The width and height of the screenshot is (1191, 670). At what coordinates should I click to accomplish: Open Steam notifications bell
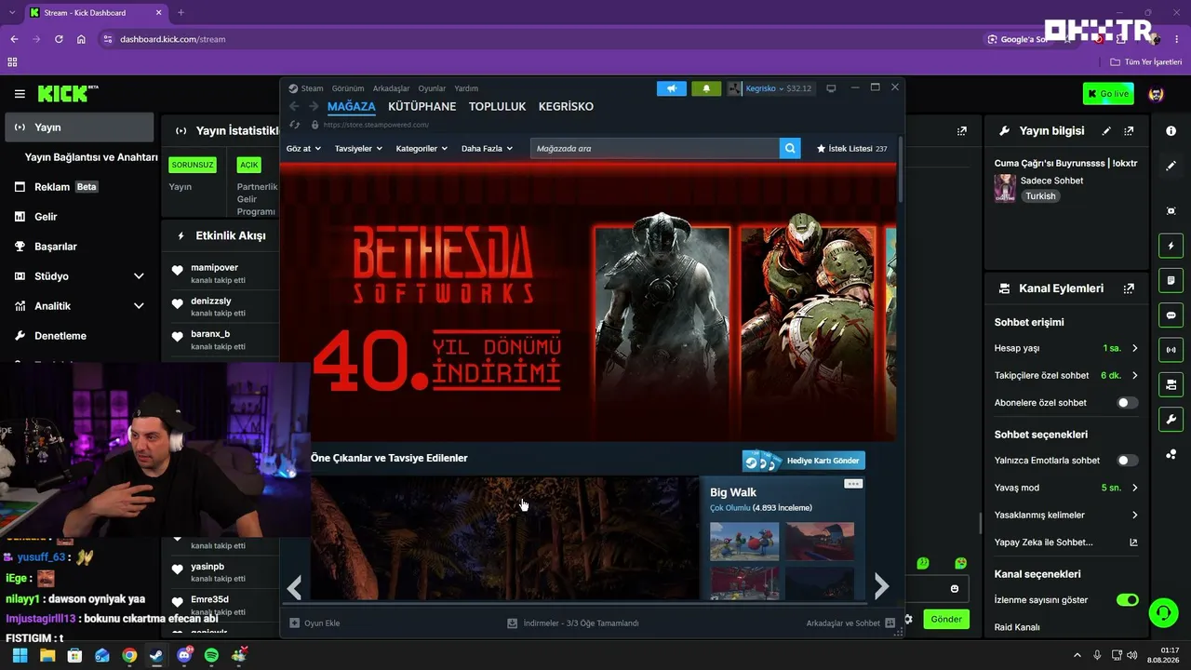click(706, 88)
